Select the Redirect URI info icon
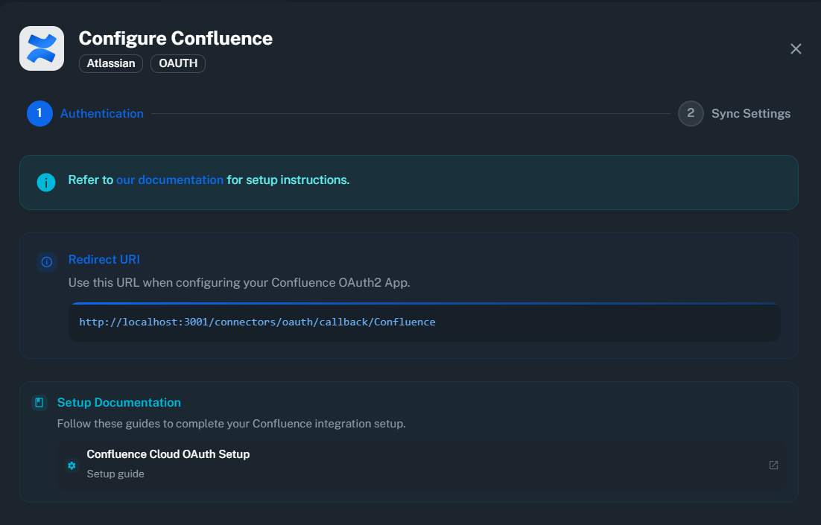The image size is (821, 525). tap(46, 262)
